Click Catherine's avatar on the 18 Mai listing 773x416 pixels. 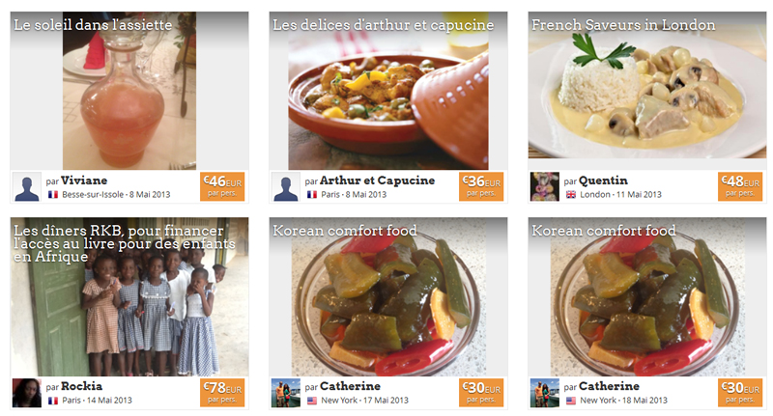click(x=544, y=393)
